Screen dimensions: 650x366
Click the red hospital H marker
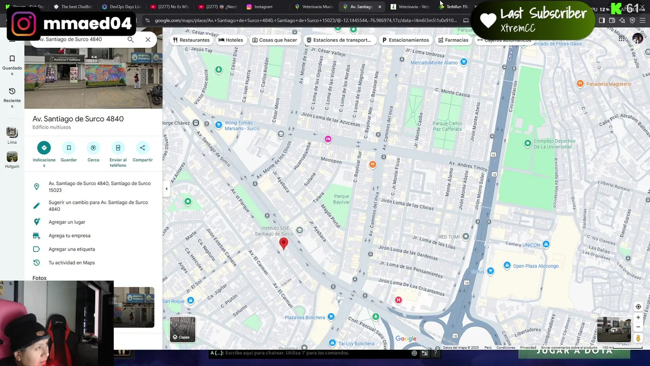[398, 300]
